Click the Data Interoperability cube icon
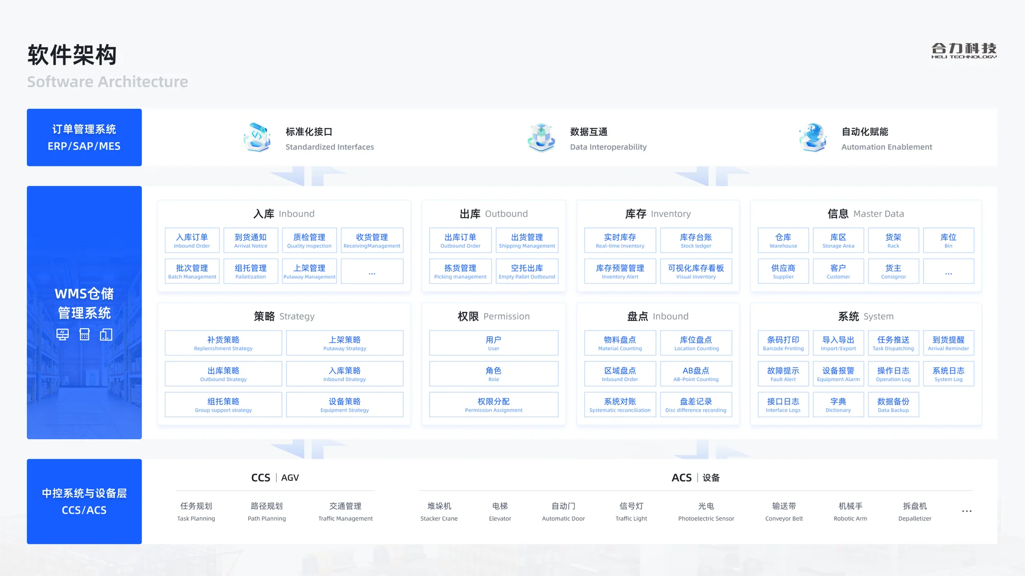 tap(542, 137)
